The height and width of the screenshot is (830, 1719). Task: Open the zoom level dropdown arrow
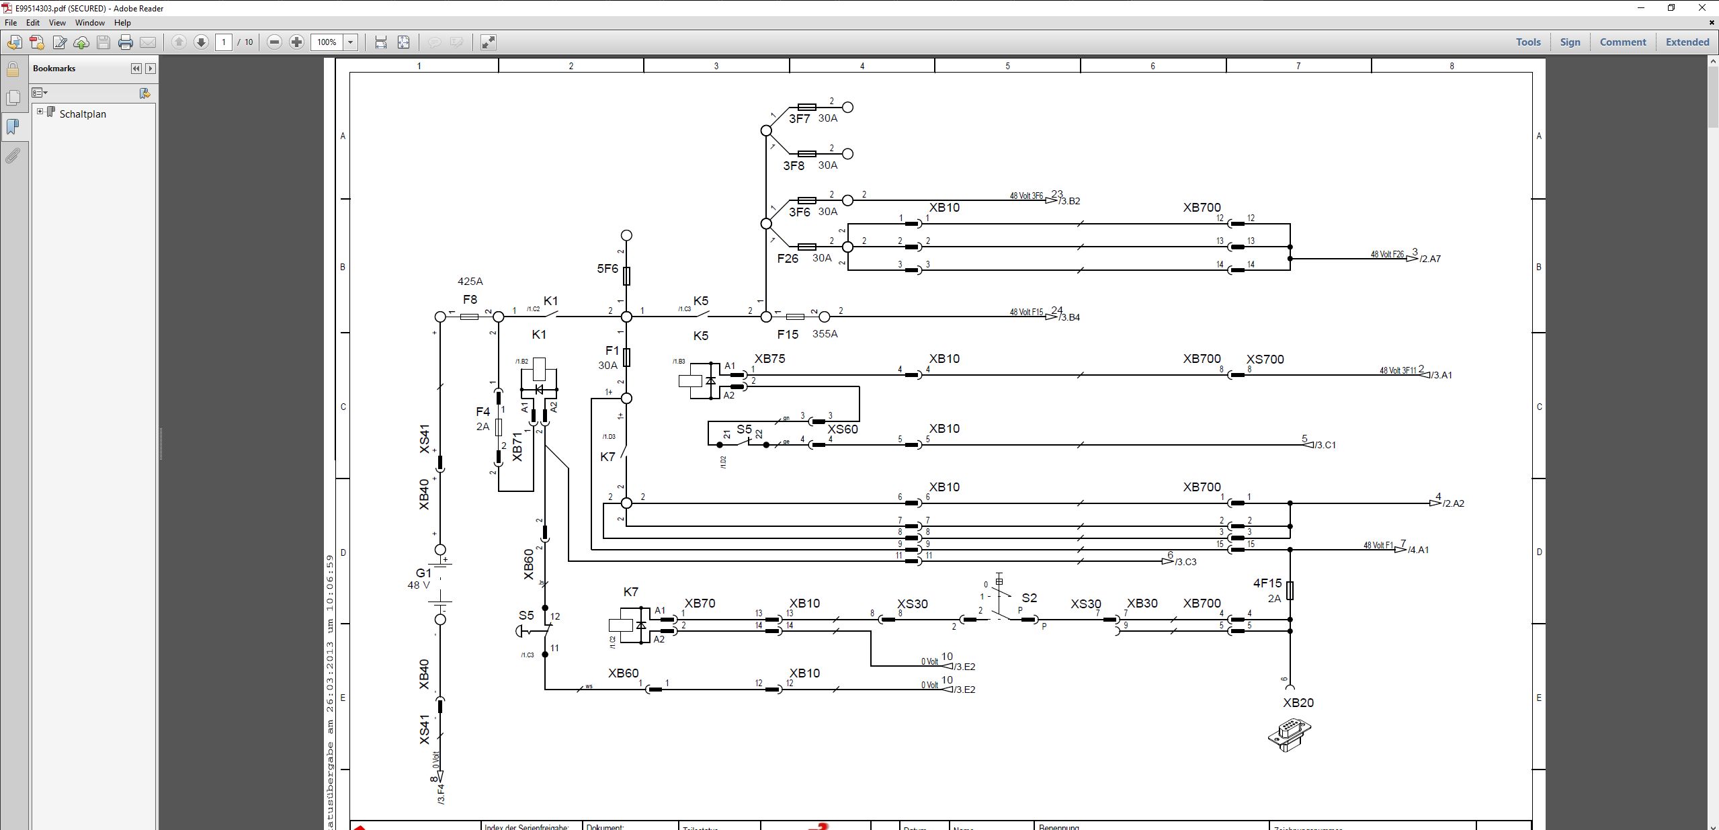coord(350,42)
